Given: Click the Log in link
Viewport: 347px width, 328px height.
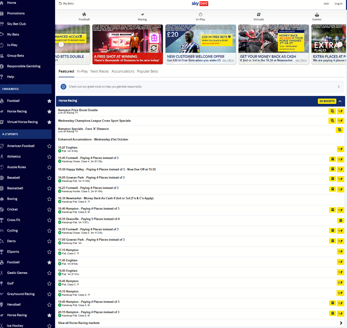Looking at the screenshot, I should [x=338, y=3].
